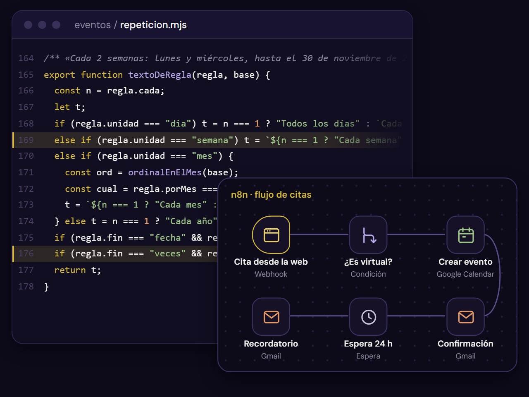Click the ¿Es virtual? condition node icon

click(368, 234)
